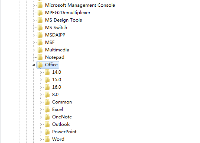200x143 pixels.
Task: Select the 15.0 version label
Action: click(57, 80)
